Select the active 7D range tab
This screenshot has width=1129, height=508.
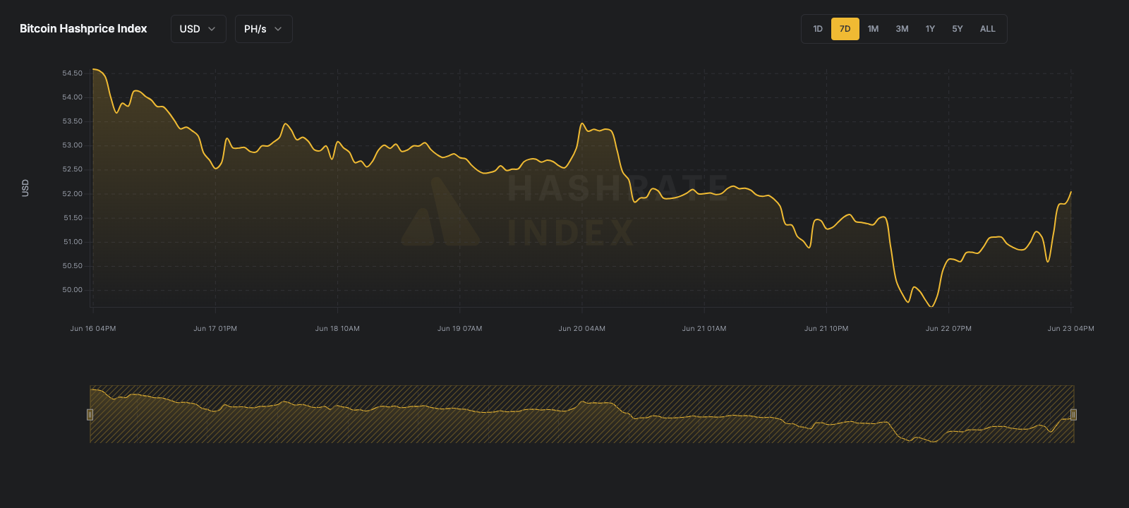point(845,29)
